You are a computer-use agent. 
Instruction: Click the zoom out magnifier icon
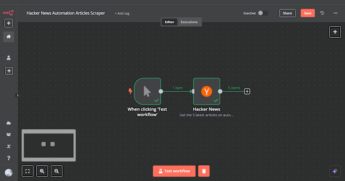(x=56, y=171)
